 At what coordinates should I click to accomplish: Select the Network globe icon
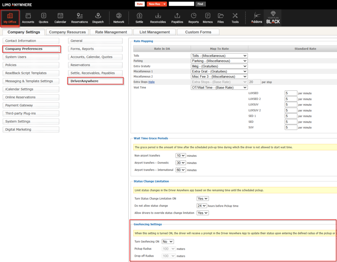point(119,18)
